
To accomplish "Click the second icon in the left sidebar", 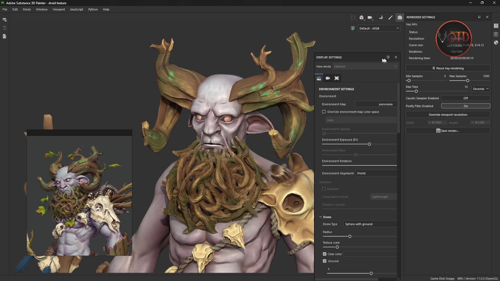I will (x=5, y=28).
